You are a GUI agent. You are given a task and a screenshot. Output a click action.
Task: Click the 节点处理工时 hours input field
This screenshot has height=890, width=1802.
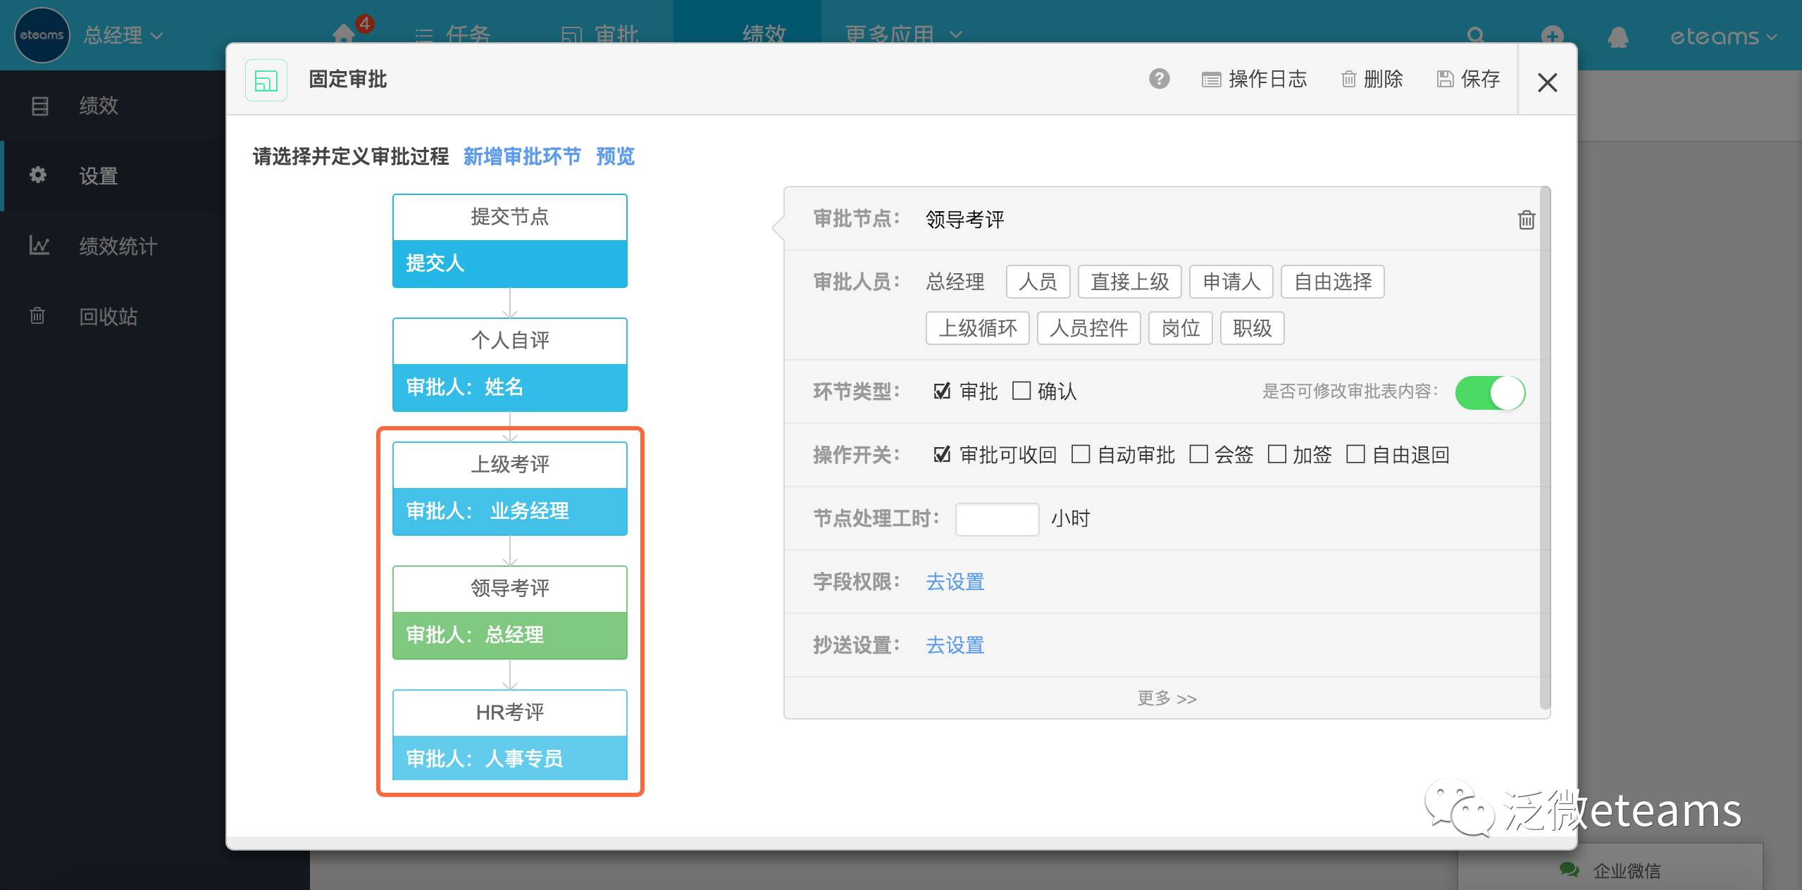pos(996,519)
